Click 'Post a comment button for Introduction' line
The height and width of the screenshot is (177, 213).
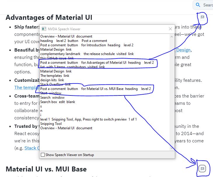coord(87,45)
